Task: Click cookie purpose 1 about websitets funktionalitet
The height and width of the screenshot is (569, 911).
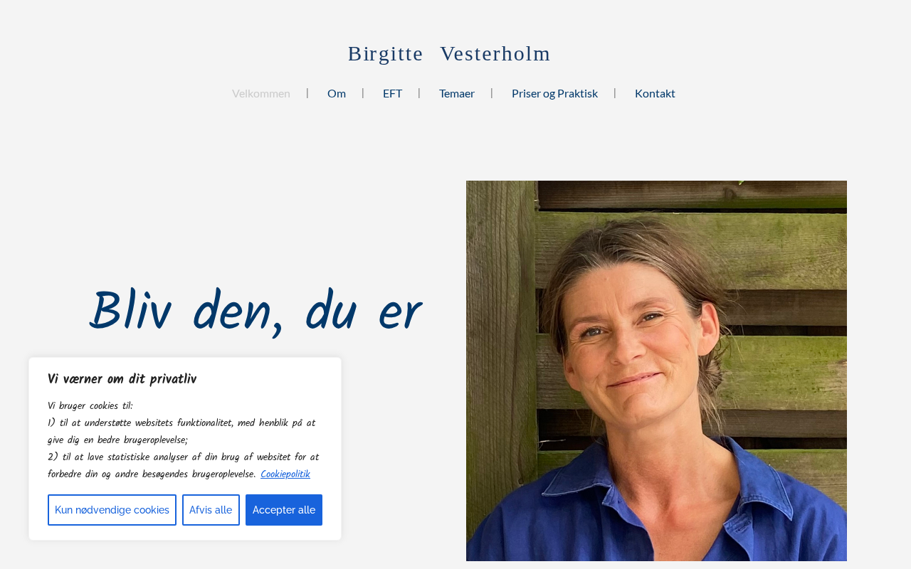Action: (x=181, y=432)
